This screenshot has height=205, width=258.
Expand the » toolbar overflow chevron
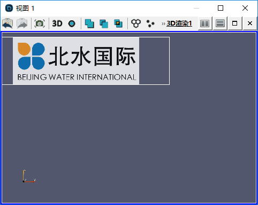click(x=163, y=23)
